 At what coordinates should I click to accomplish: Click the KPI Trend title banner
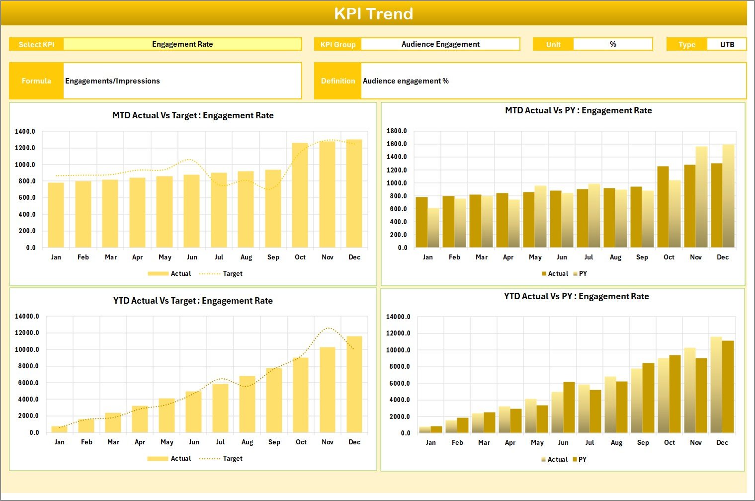point(375,13)
